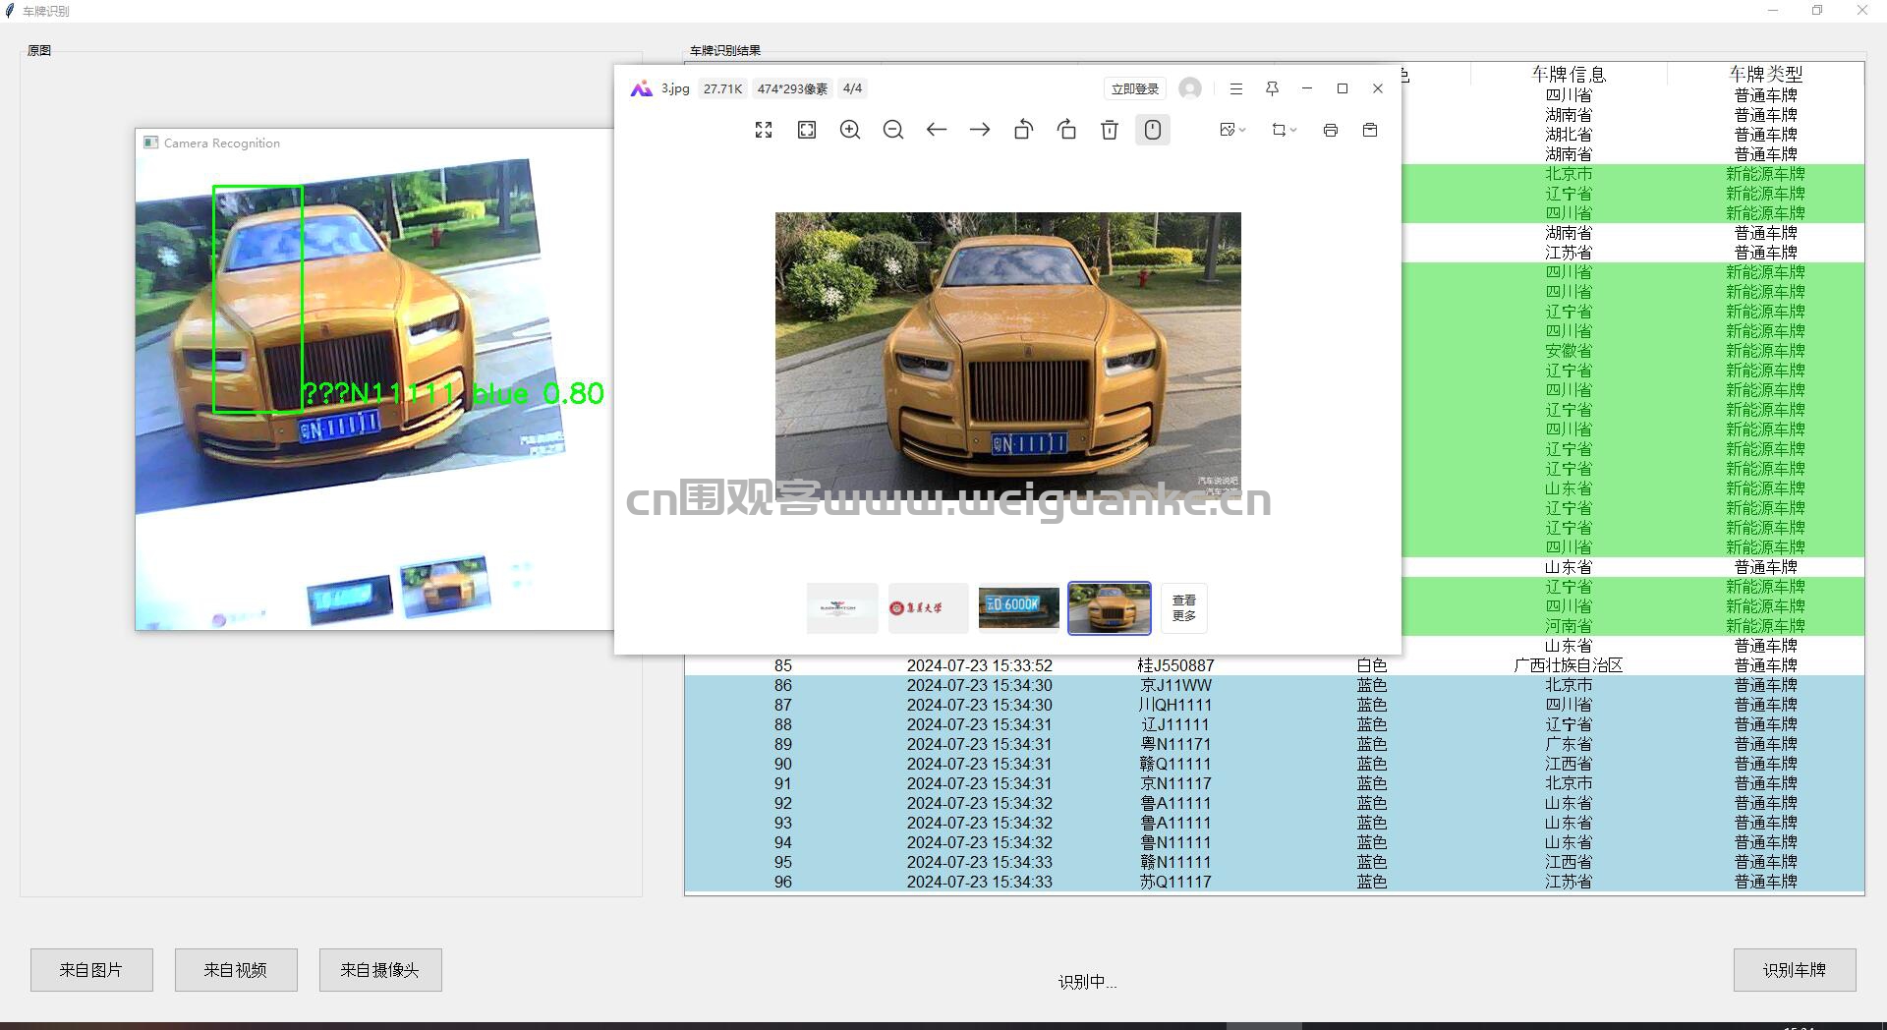Open the crop tool dropdown
The image size is (1887, 1030).
1284,130
